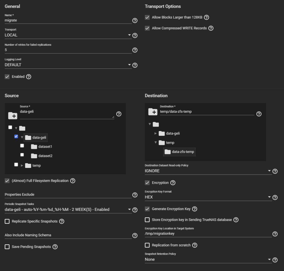Click help icon beside Replication from scratch
Screen dimensions: 284x271
(x=195, y=245)
